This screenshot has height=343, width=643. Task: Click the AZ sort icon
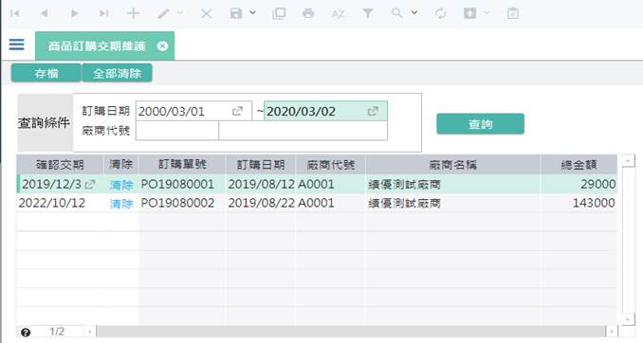point(338,13)
